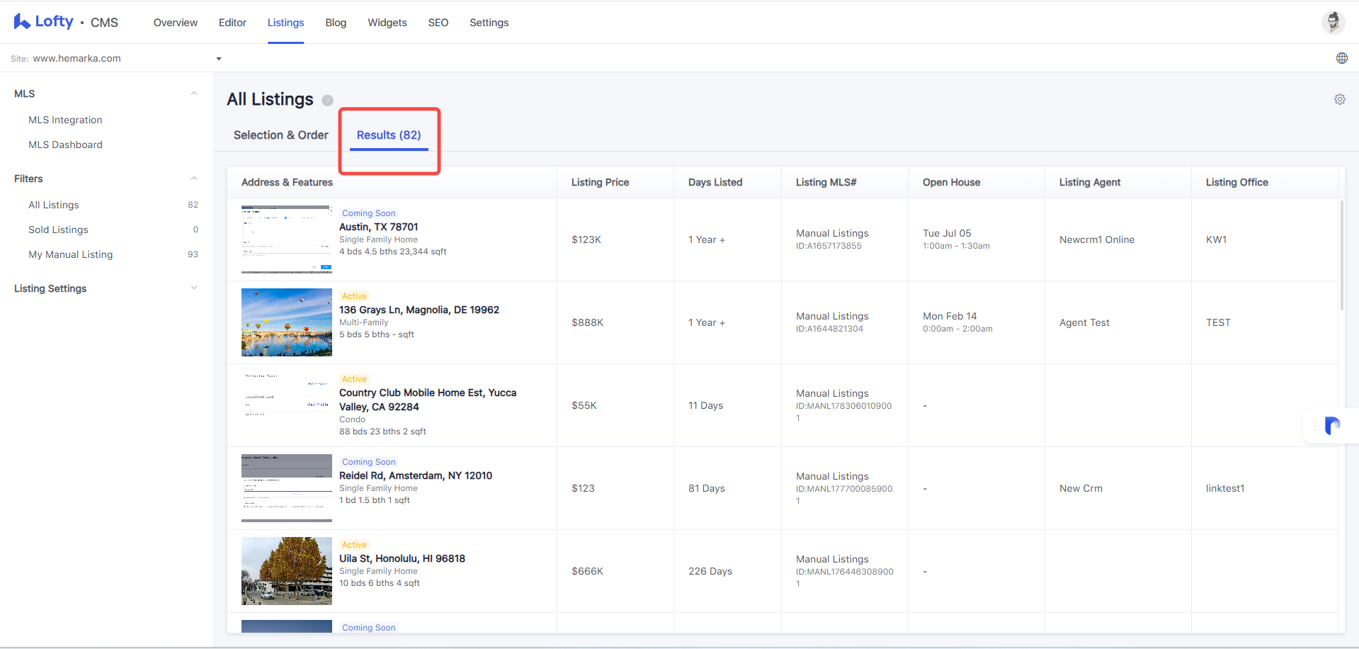Click the Uila St Honolulu listing photo
1359x649 pixels.
287,571
